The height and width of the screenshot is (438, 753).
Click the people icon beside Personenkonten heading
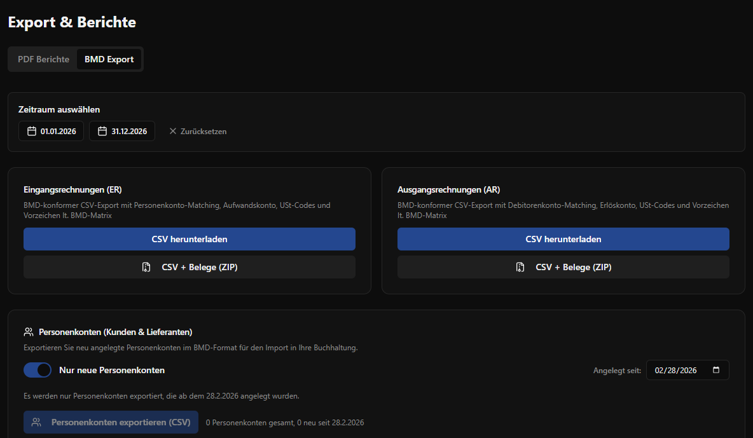(x=28, y=331)
